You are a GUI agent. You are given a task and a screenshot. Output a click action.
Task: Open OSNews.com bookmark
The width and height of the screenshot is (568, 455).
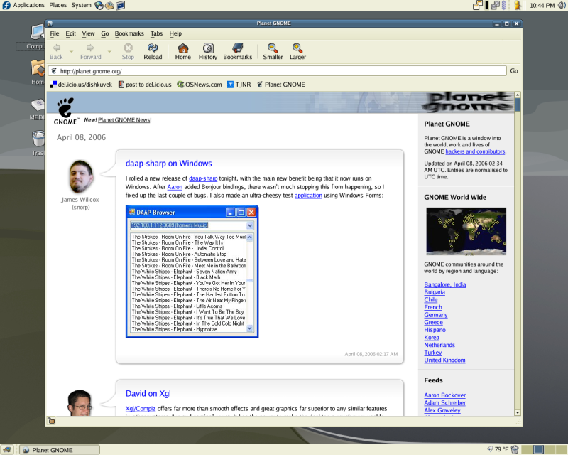point(200,85)
